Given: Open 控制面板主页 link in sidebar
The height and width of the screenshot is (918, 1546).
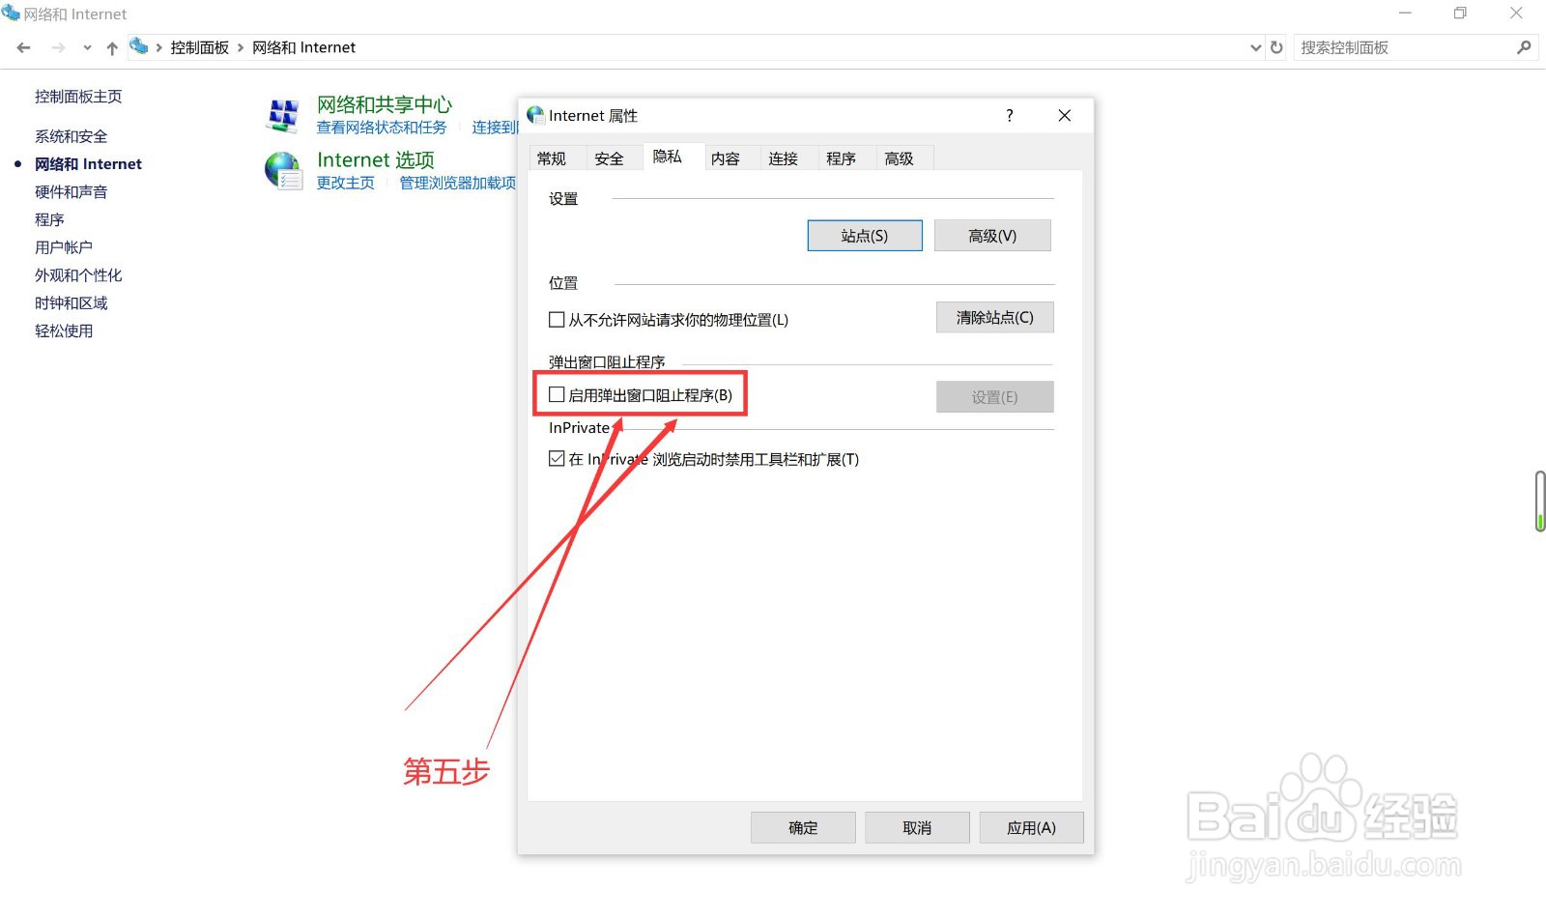Looking at the screenshot, I should point(77,96).
